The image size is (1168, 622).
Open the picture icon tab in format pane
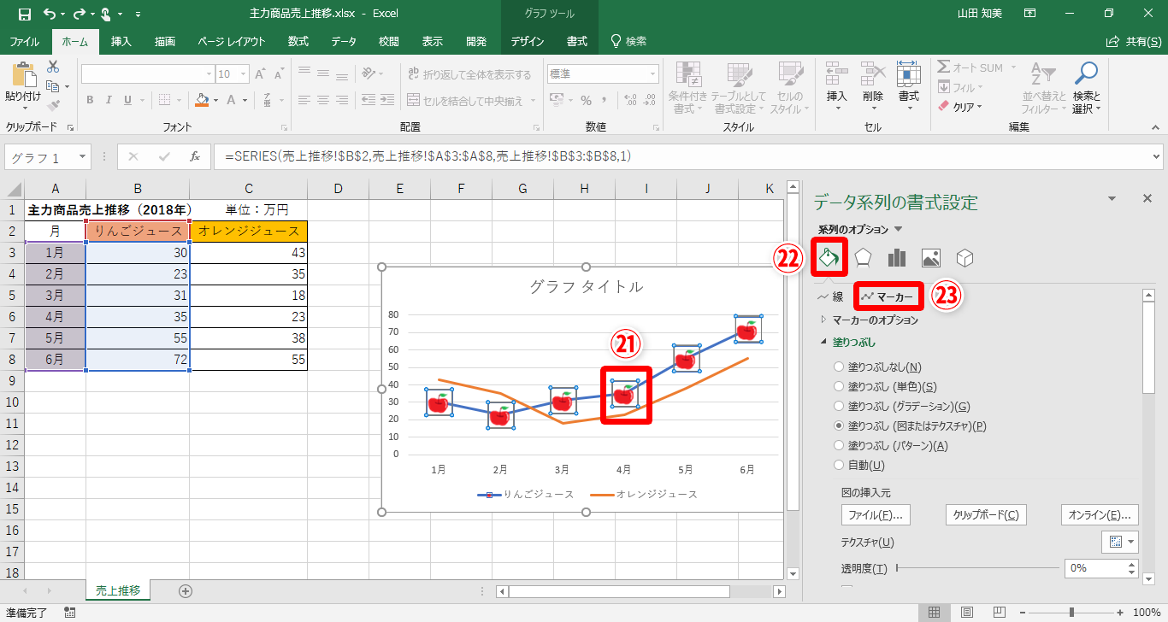coord(931,258)
